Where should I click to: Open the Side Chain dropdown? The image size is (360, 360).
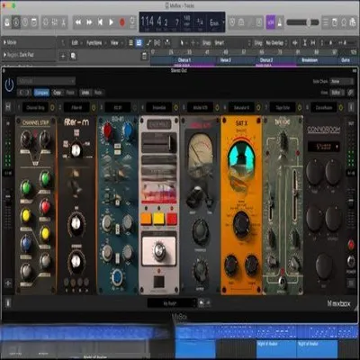coord(342,81)
